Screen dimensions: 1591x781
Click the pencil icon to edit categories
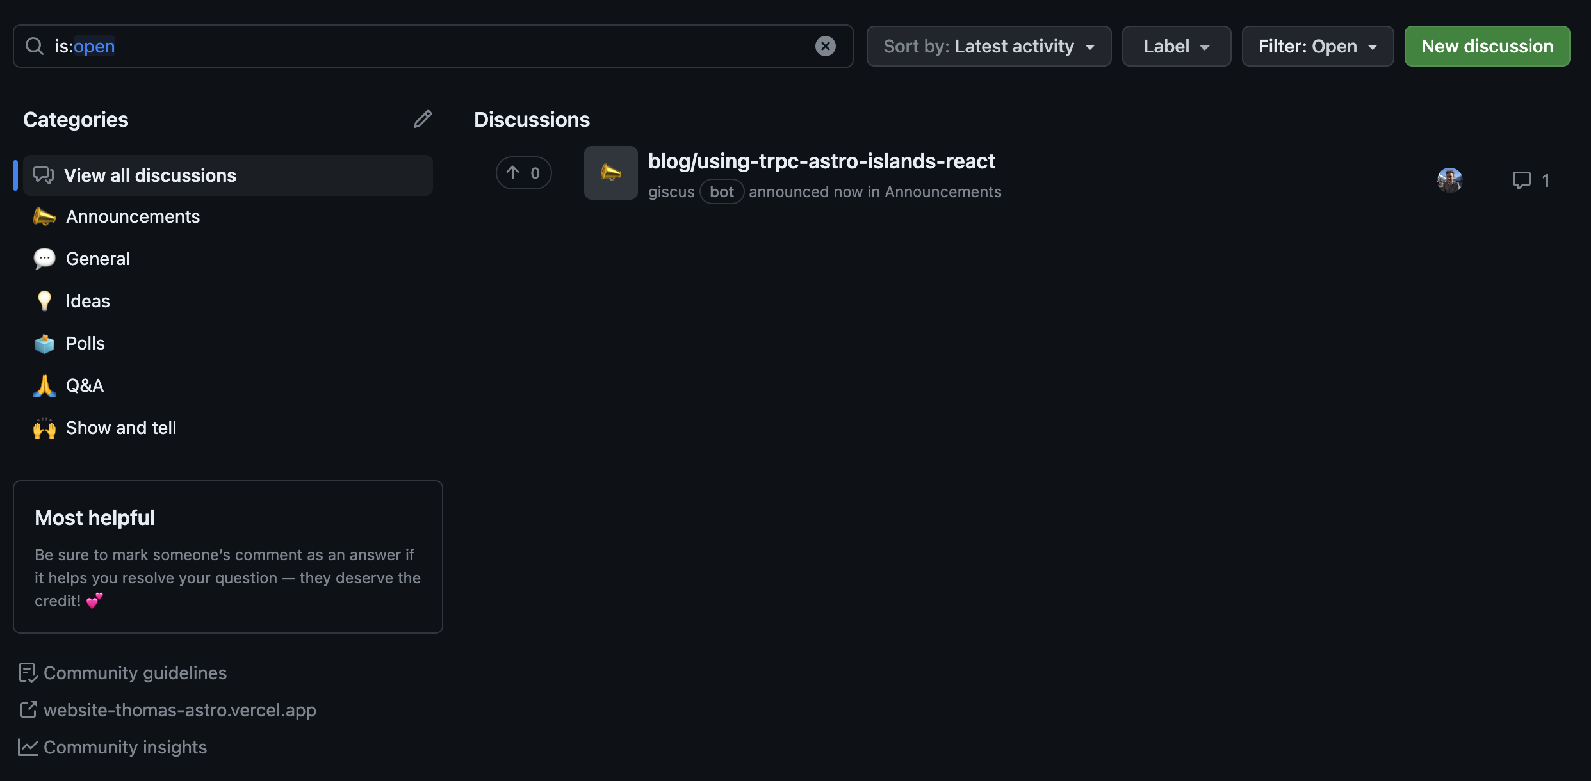coord(423,119)
